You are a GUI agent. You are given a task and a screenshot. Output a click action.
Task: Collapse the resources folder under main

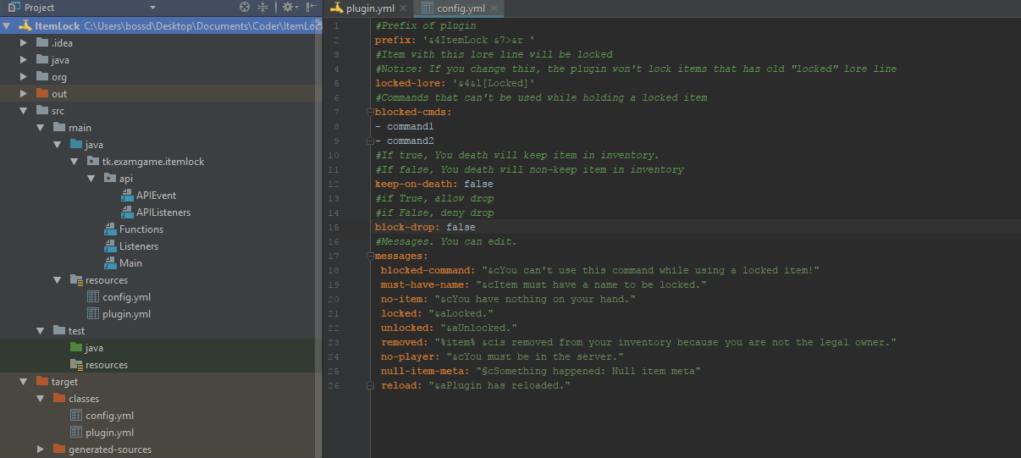tap(58, 280)
